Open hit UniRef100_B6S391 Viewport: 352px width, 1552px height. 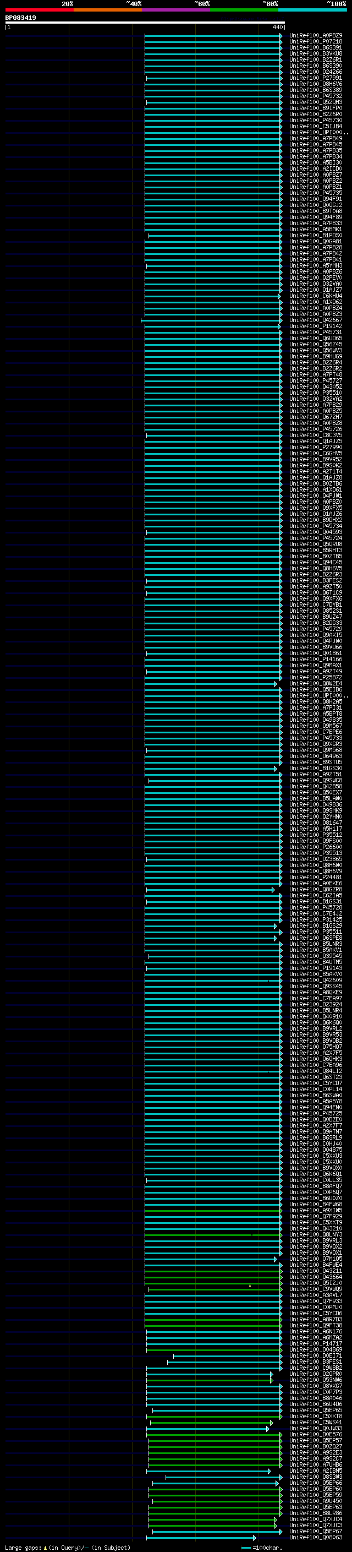[x=316, y=47]
